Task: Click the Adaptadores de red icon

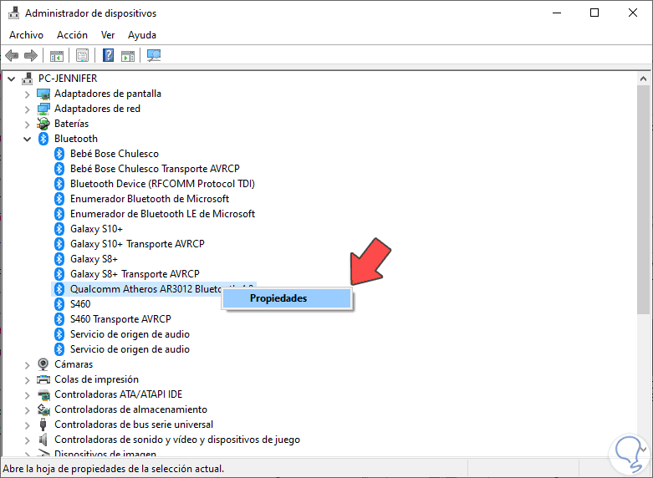Action: 43,109
